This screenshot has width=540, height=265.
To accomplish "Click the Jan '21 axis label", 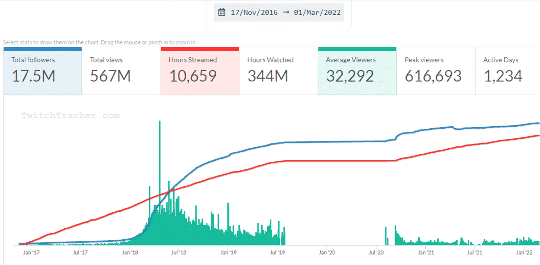I will tap(426, 253).
